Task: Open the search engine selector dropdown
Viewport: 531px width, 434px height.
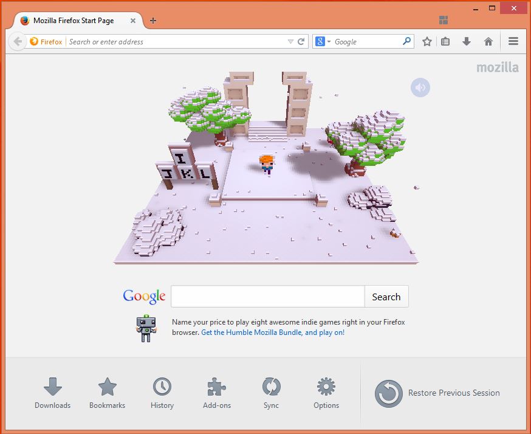Action: pyautogui.click(x=323, y=42)
